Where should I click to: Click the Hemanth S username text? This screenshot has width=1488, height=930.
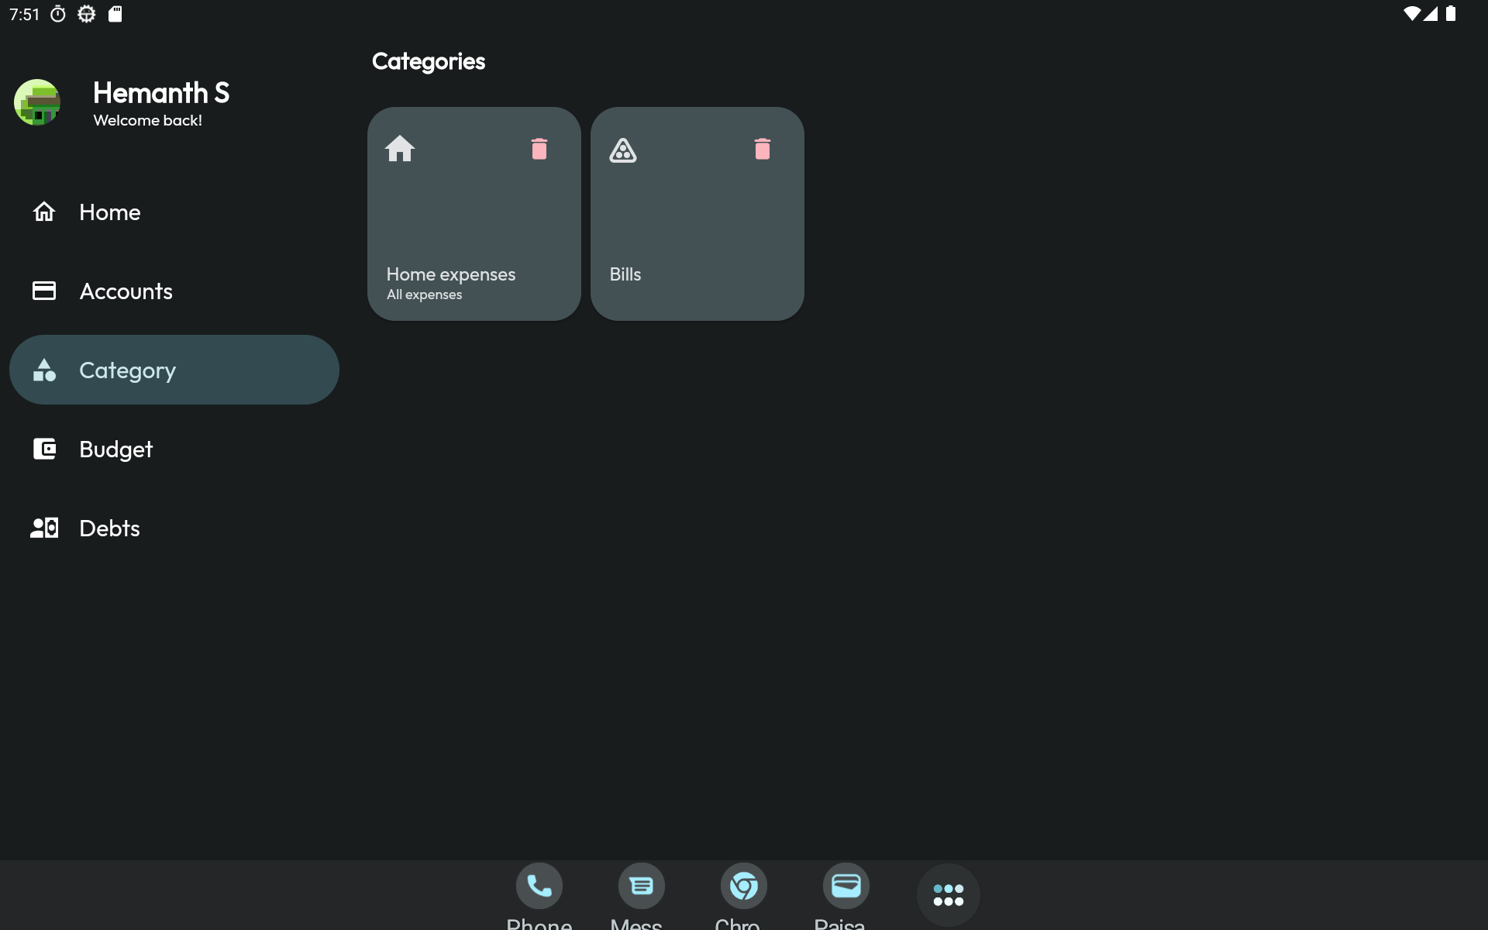161,93
